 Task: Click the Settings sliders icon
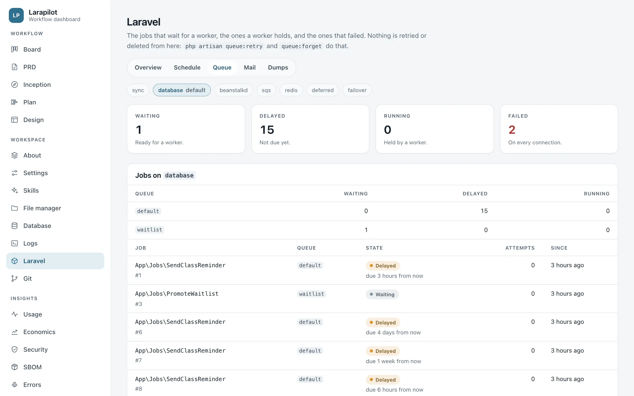[14, 173]
